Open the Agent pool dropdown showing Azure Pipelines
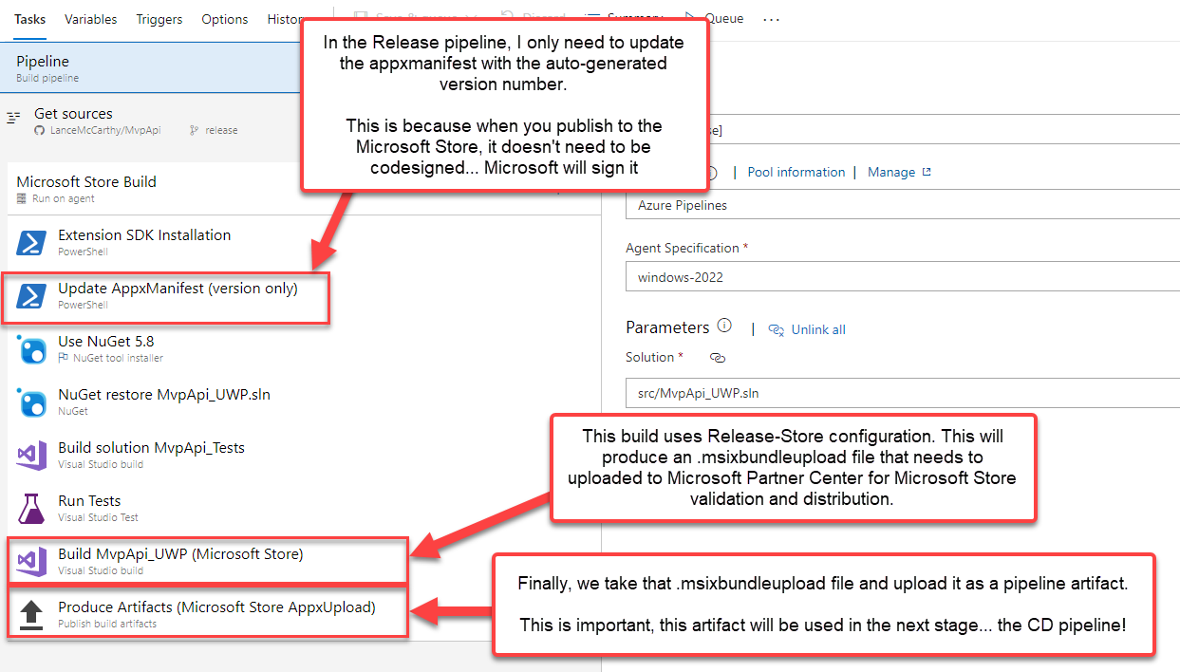This screenshot has height=672, width=1180. pos(902,205)
